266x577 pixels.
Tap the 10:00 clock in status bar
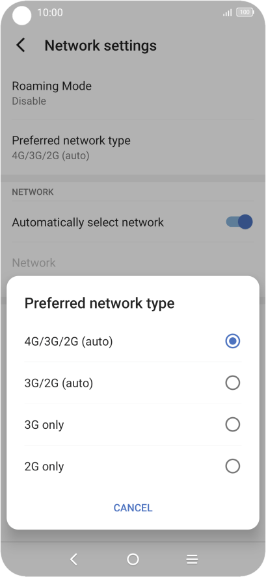click(x=49, y=12)
